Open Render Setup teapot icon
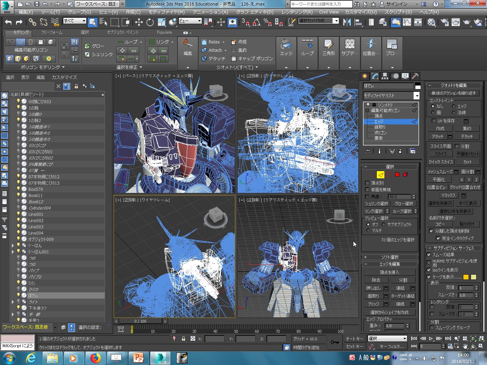Screen dimensions: 487x365 pyautogui.click(x=444, y=22)
